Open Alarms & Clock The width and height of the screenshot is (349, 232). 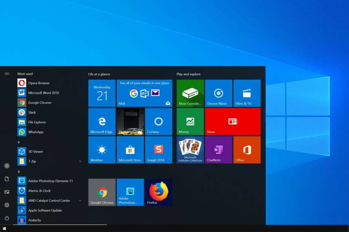(49, 191)
